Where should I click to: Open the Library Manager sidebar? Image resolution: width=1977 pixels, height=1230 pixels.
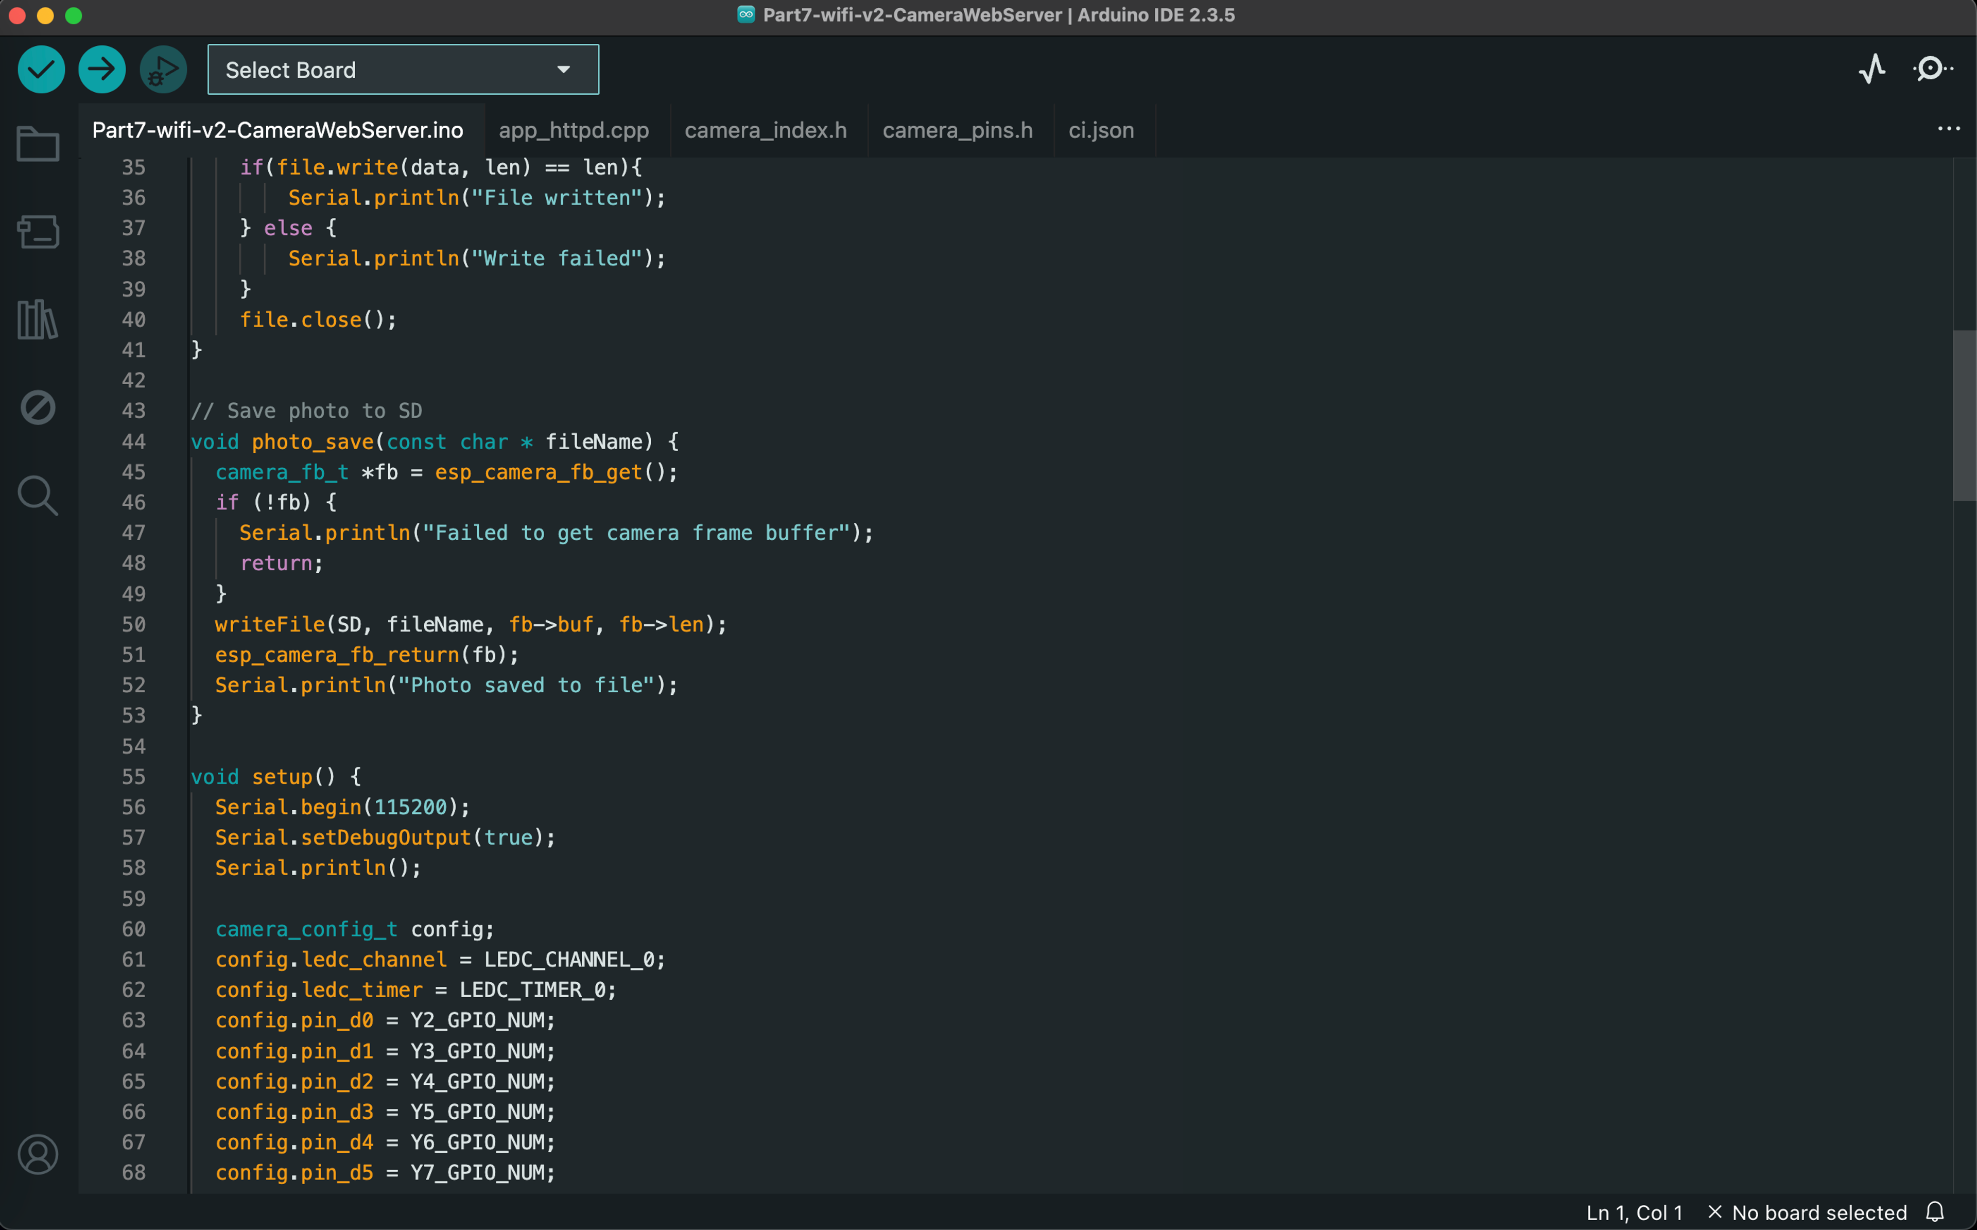point(38,320)
